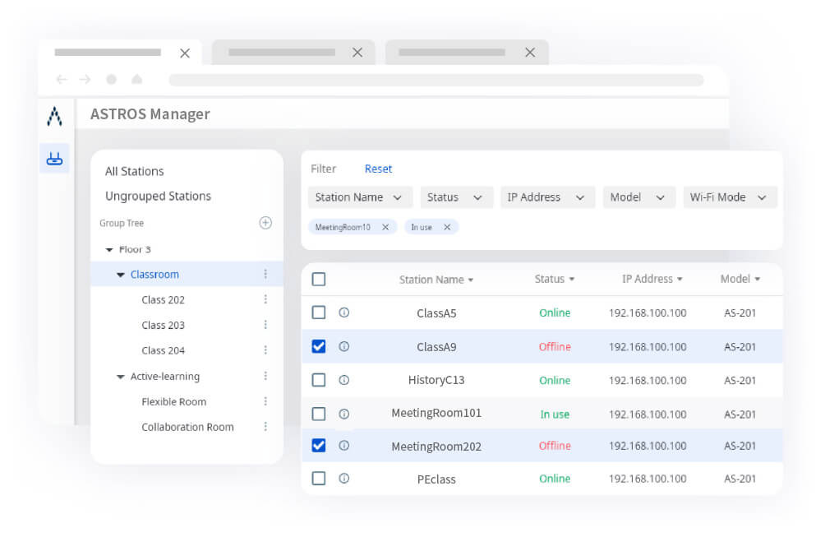
Task: Close the first browser tab
Action: pyautogui.click(x=185, y=53)
